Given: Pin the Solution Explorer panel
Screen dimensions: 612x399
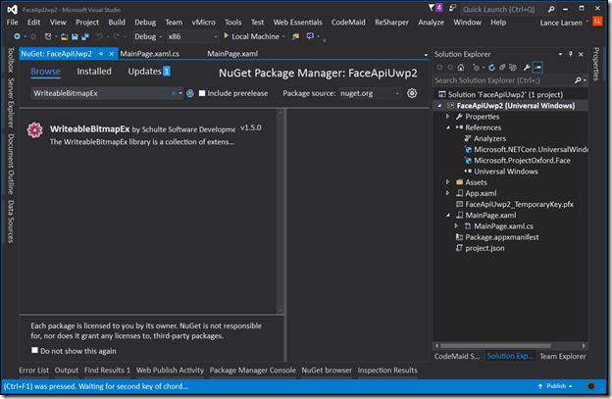Looking at the screenshot, I should pos(571,54).
